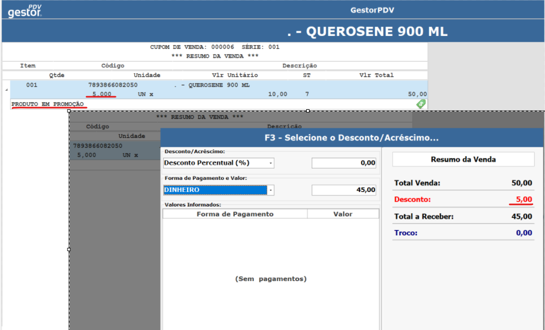Expand the item 001 row arrow
Screen dimensions: 545x330
click(x=7, y=89)
